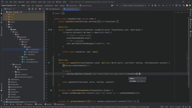Open the File menu
This screenshot has height=108, width=192.
click(x=7, y=2)
